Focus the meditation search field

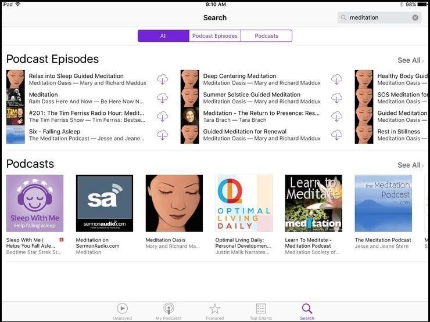pos(379,17)
